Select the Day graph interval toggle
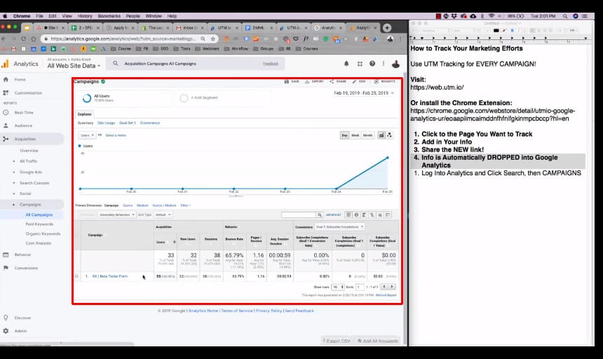The width and height of the screenshot is (603, 359). click(344, 135)
